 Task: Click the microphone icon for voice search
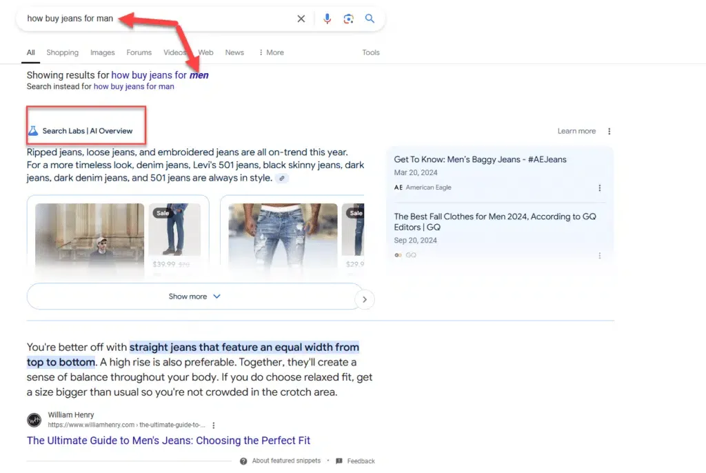click(x=327, y=19)
